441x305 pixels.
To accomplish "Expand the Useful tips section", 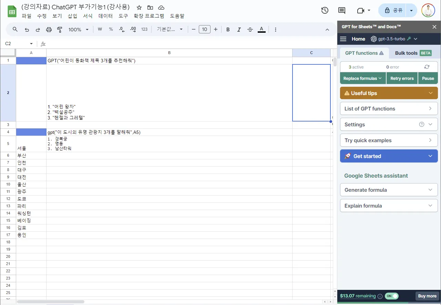I will coord(389,93).
